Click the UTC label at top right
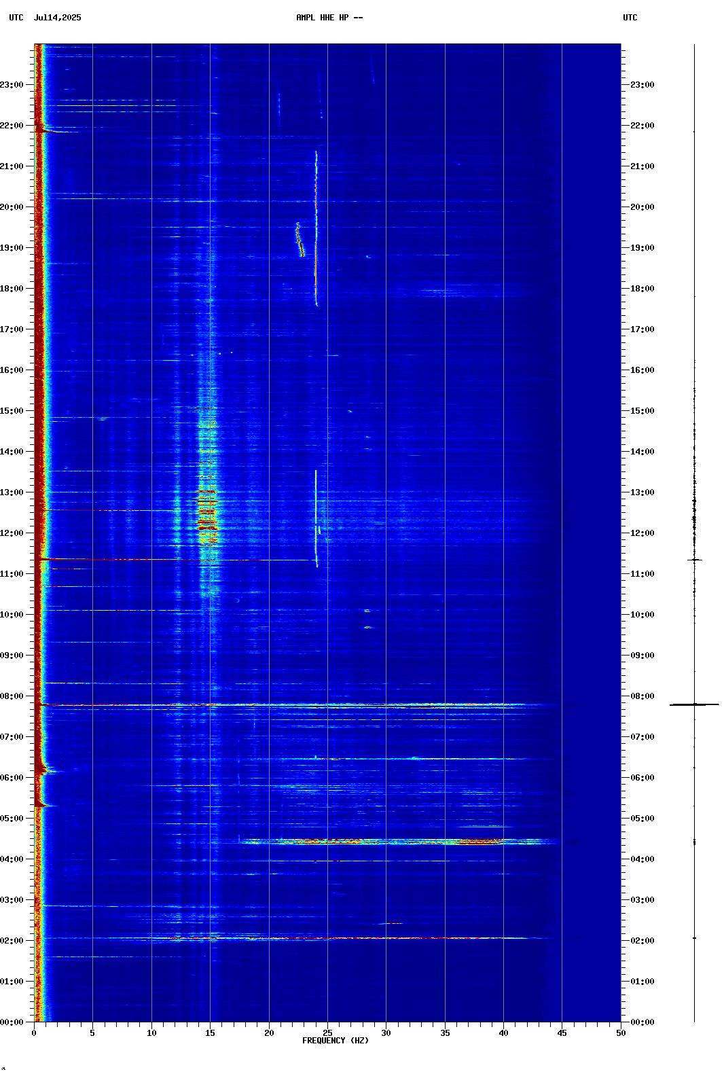The width and height of the screenshot is (724, 1076). point(630,18)
